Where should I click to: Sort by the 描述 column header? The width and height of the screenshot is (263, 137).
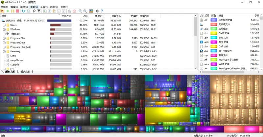pyautogui.click(x=233, y=15)
